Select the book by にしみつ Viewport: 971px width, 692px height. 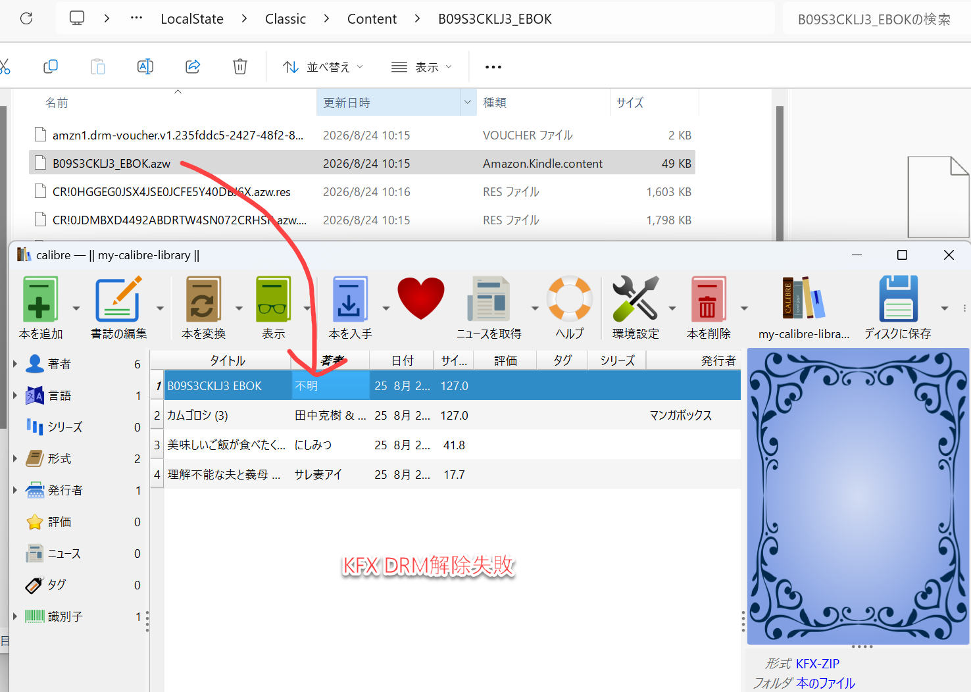pos(446,445)
